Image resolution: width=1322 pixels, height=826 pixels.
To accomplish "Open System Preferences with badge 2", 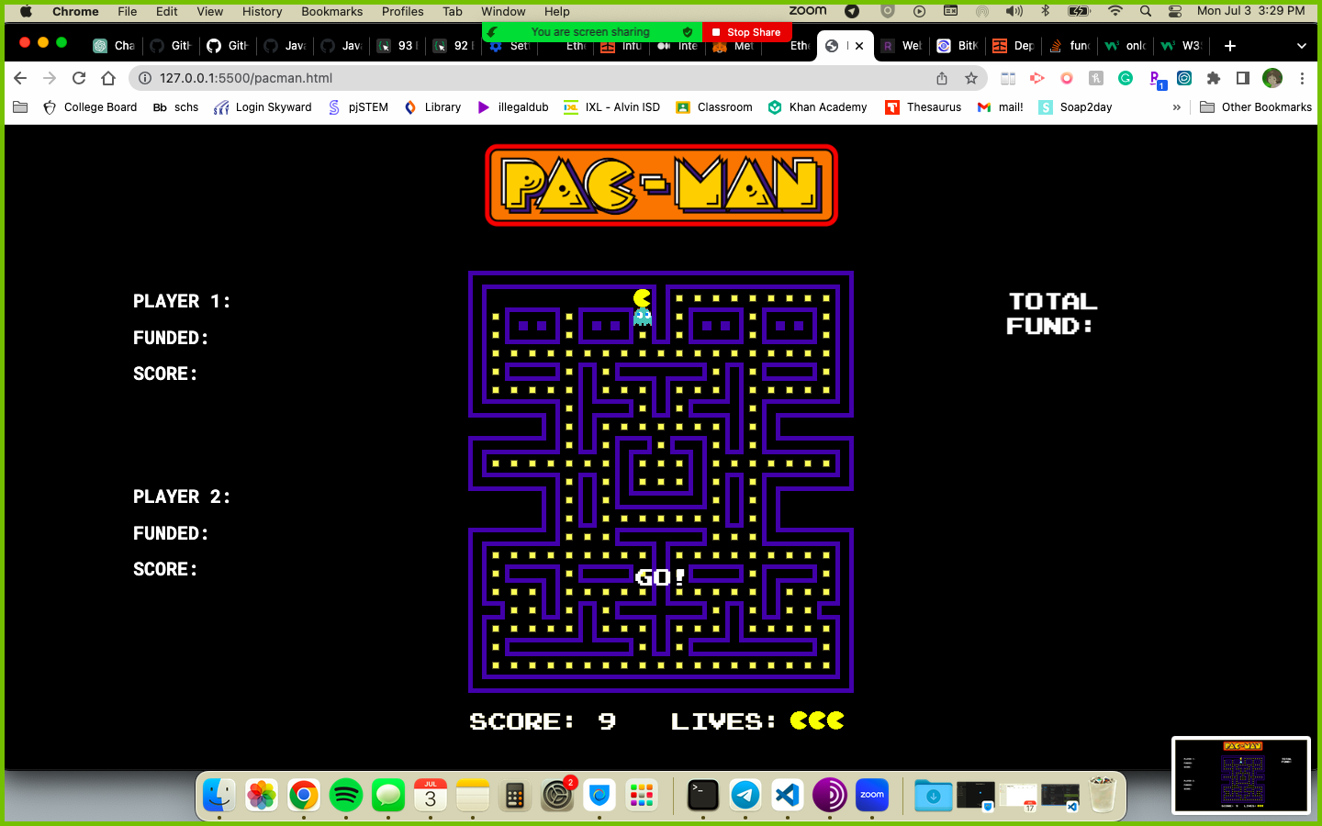I will [x=557, y=795].
